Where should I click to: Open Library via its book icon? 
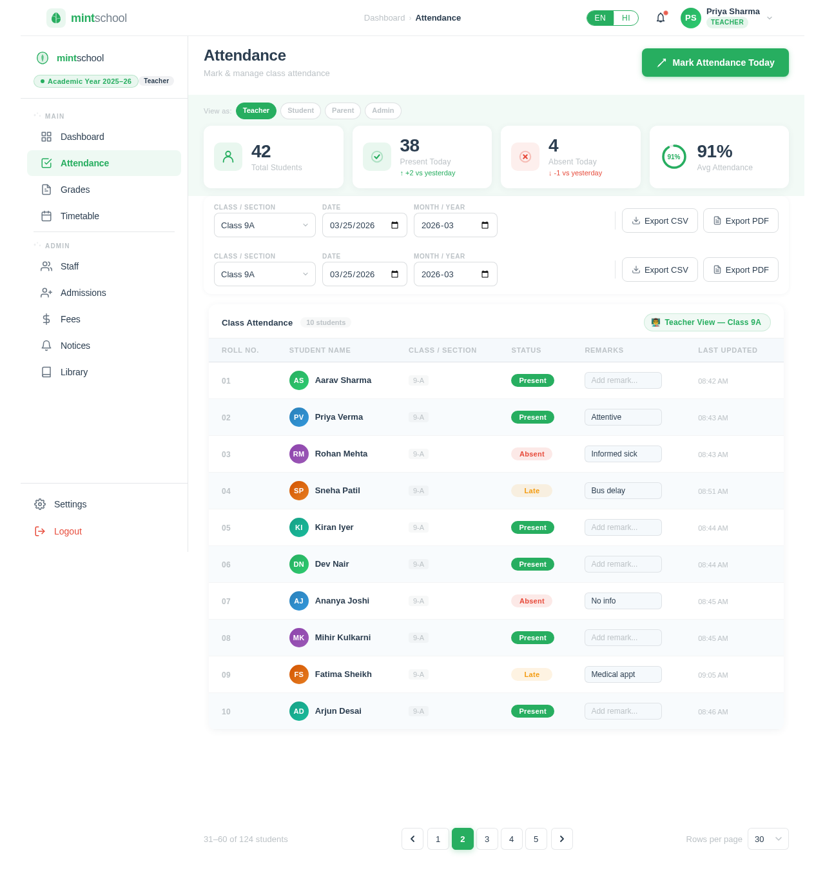pyautogui.click(x=46, y=372)
